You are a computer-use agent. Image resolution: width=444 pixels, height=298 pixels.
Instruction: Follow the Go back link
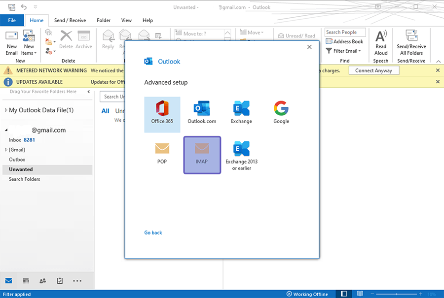click(x=153, y=232)
